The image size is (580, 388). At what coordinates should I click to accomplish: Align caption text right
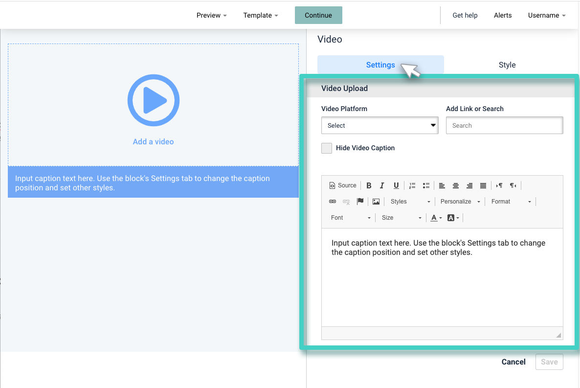point(469,185)
